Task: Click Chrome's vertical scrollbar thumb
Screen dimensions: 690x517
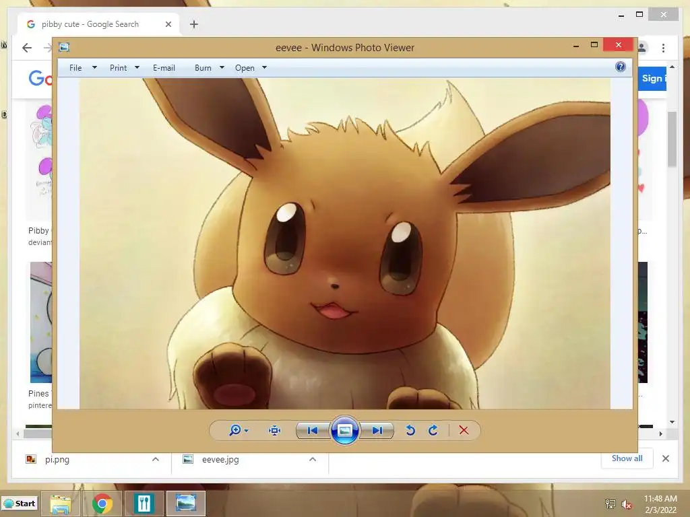Action: (672, 139)
